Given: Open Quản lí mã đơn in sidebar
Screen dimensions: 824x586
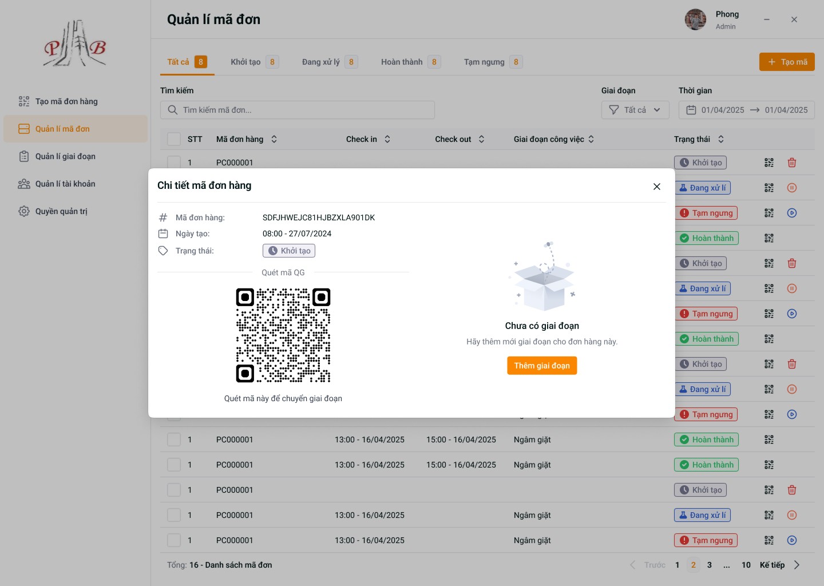Looking at the screenshot, I should click(x=76, y=129).
